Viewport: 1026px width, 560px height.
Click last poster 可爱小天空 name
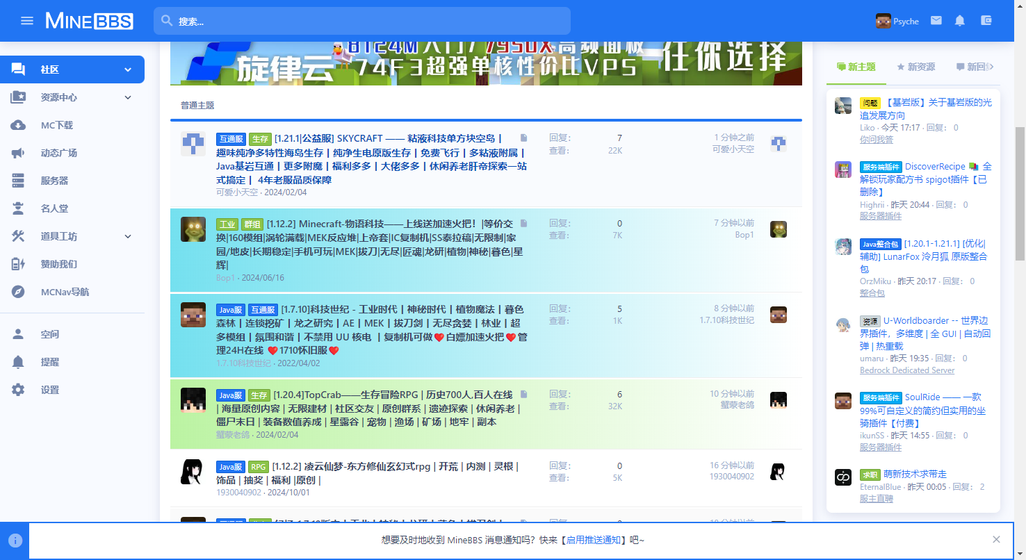point(733,149)
